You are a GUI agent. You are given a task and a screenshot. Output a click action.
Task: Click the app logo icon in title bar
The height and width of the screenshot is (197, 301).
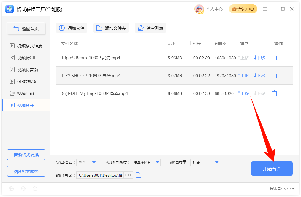9,9
